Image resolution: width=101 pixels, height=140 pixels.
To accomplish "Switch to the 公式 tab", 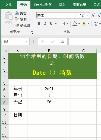I will (x=97, y=5).
